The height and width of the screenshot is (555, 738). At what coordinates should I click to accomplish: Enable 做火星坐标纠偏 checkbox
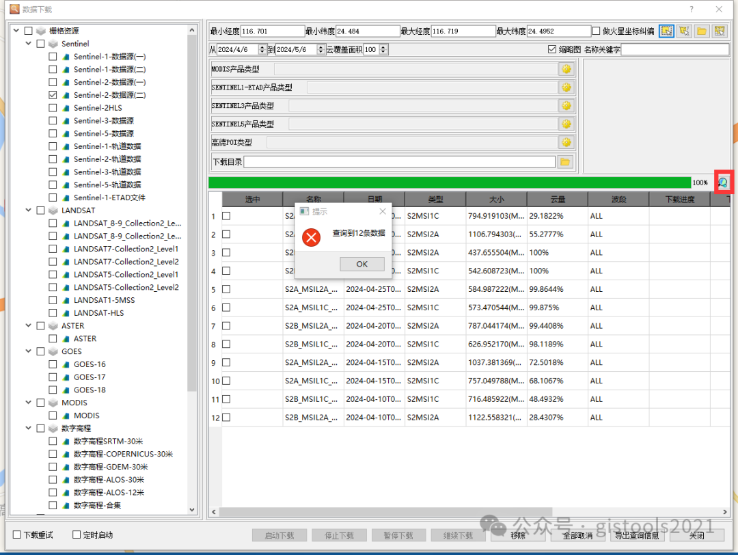pyautogui.click(x=596, y=31)
